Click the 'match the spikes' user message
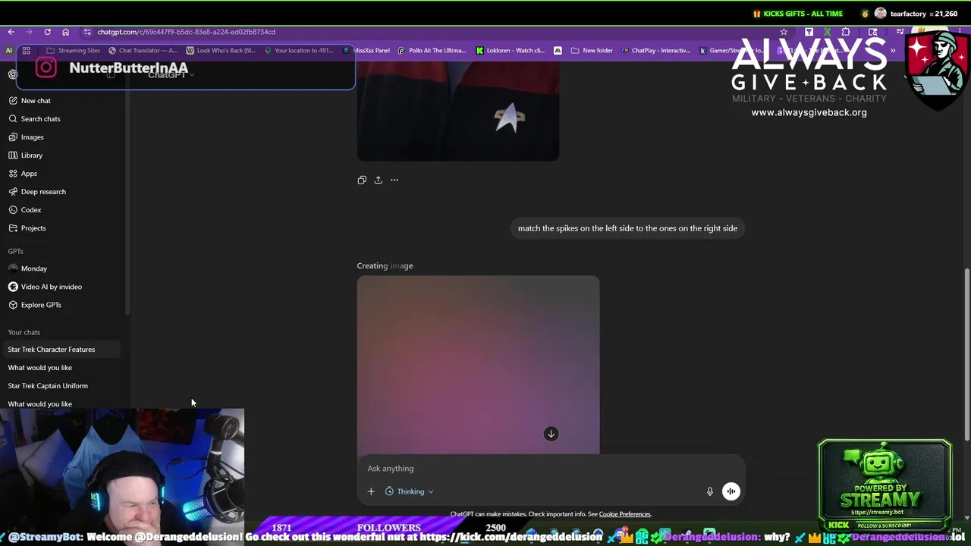 [x=627, y=228]
